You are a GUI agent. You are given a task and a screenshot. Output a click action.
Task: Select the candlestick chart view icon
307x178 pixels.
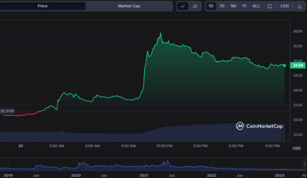195,6
